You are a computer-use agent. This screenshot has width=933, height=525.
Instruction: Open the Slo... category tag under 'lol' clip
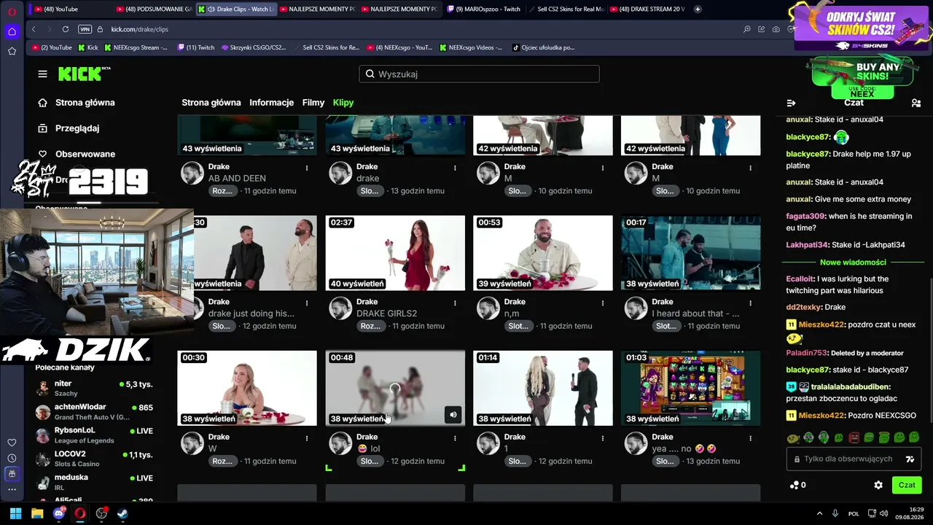(370, 462)
